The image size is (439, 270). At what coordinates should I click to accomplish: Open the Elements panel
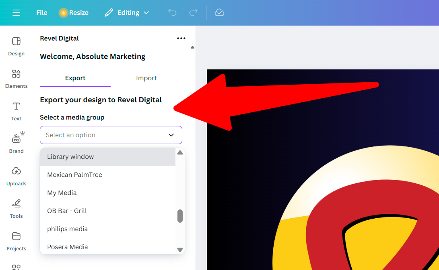(16, 79)
